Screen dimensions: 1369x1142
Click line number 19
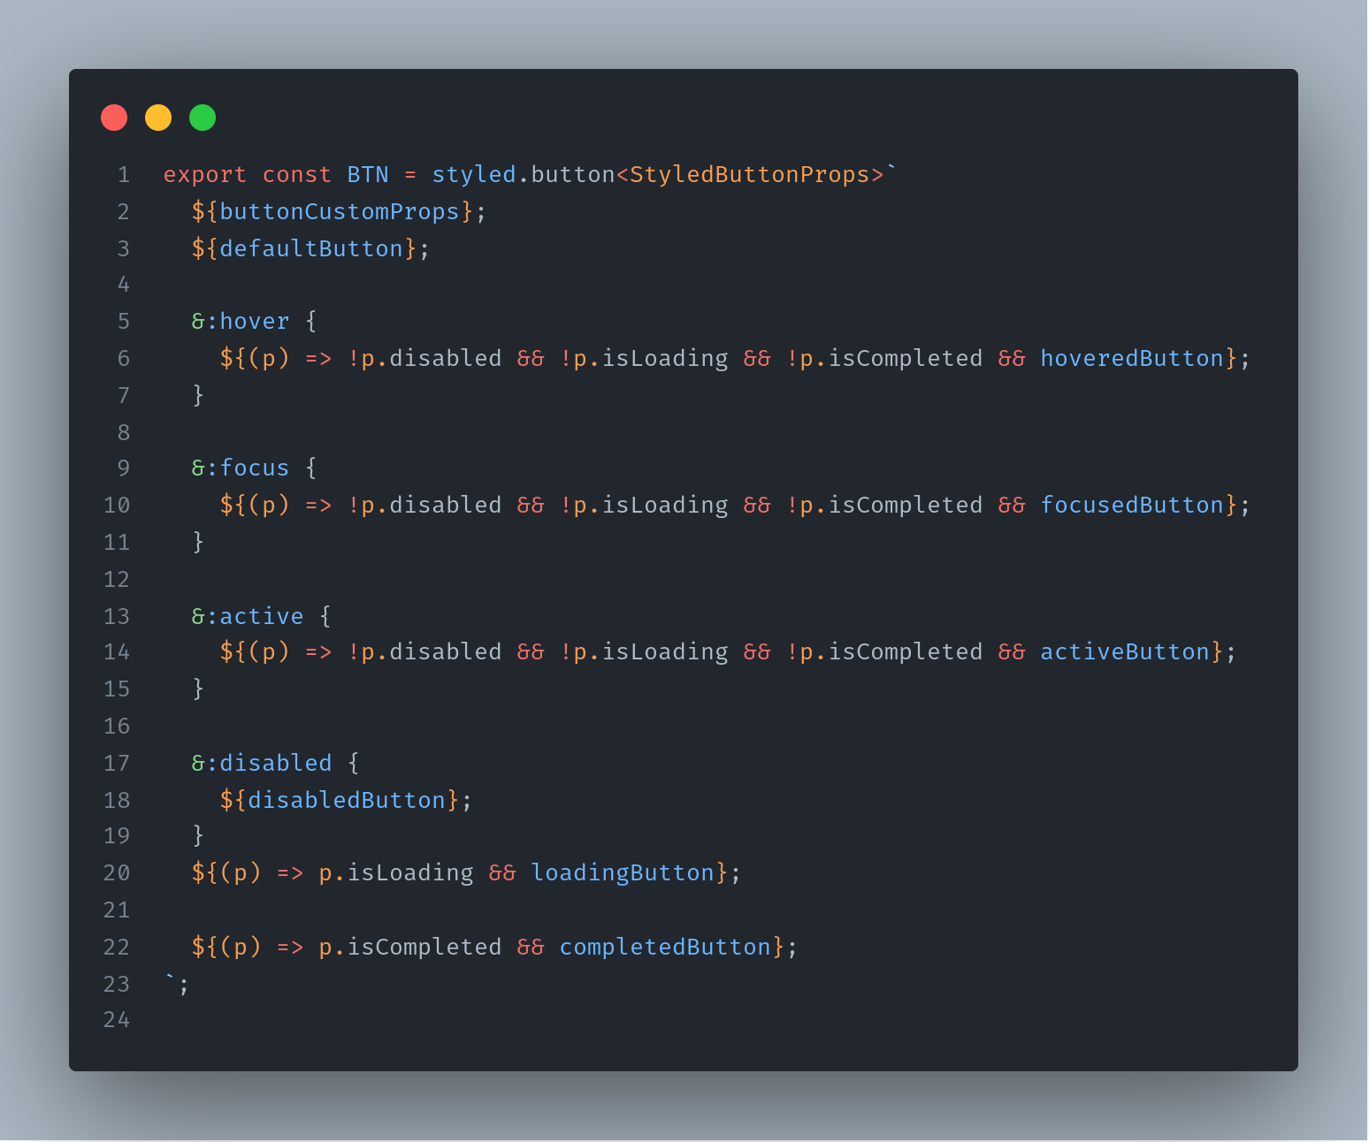(117, 836)
